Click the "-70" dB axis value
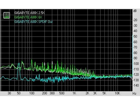 [x=135, y=47]
